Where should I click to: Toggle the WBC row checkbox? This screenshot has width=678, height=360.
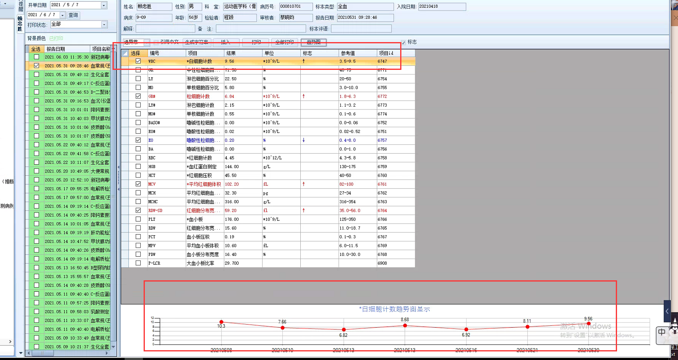[138, 61]
